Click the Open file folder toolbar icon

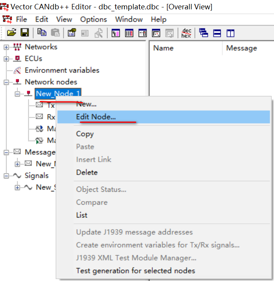(x=12, y=33)
